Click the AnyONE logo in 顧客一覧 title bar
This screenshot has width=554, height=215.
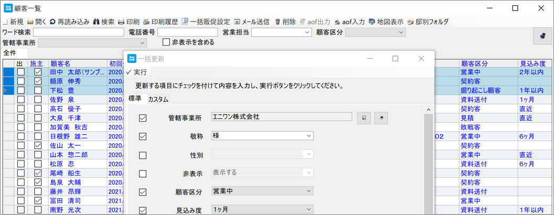(x=8, y=8)
